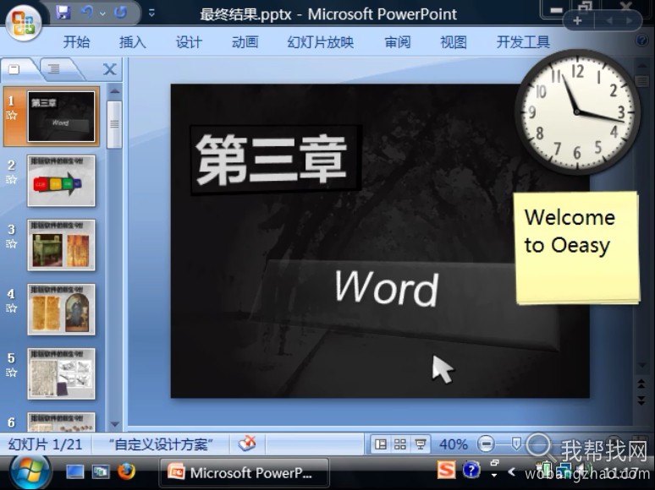Screen dimensions: 655x490
Task: Open PowerPoint help question mark
Action: (x=641, y=41)
